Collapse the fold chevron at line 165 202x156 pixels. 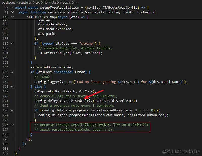pyautogui.click(x=12, y=72)
